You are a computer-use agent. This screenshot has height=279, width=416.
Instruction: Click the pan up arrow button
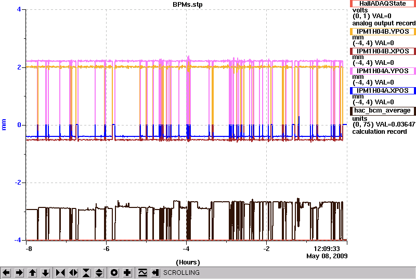point(32,273)
